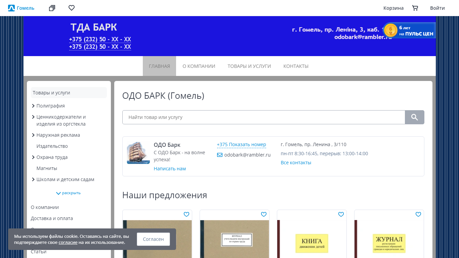Screen dimensions: 459x258
Task: Click Войти to sign in
Action: 437,8
